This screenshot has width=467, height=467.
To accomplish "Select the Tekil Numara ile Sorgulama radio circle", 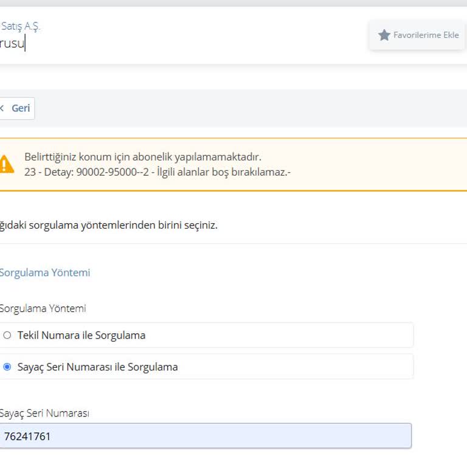I will (7, 335).
